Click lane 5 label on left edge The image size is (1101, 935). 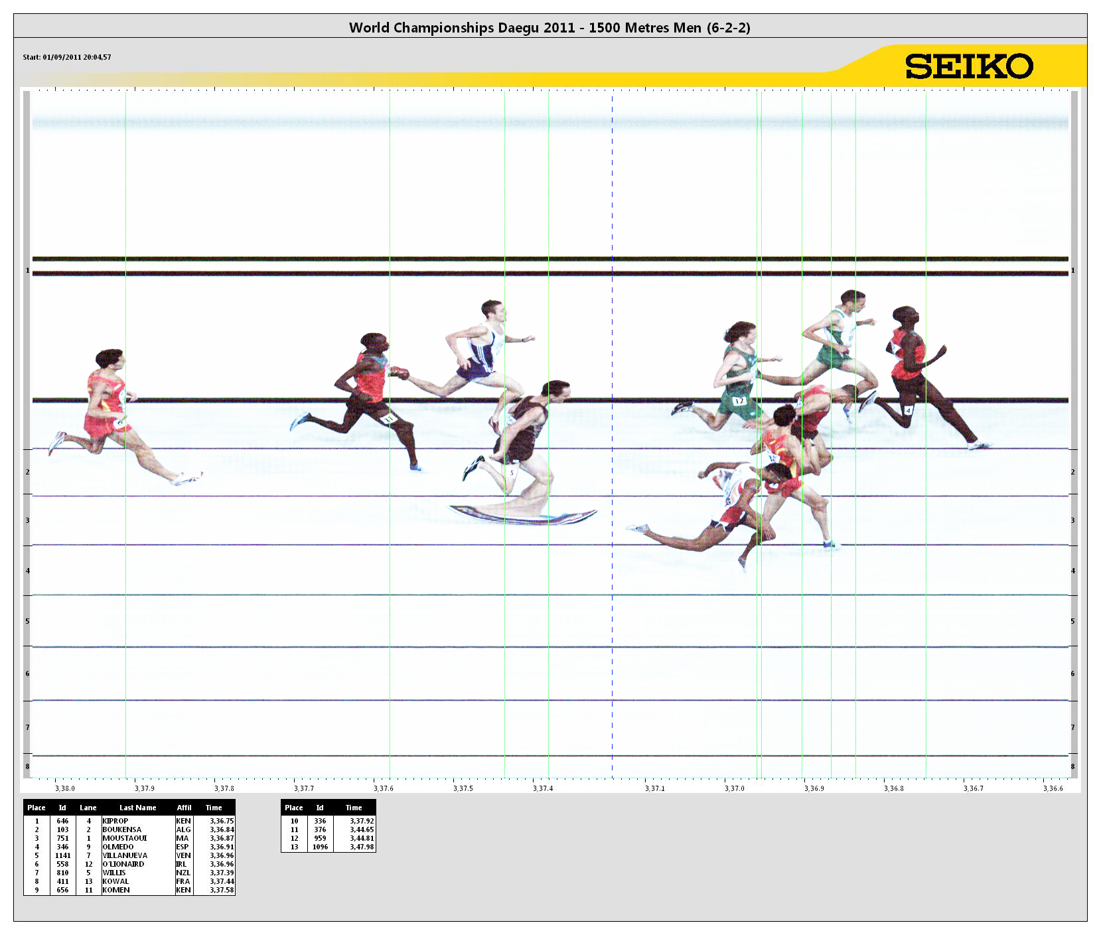click(27, 621)
